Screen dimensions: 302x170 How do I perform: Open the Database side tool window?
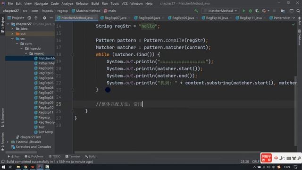point(299,37)
